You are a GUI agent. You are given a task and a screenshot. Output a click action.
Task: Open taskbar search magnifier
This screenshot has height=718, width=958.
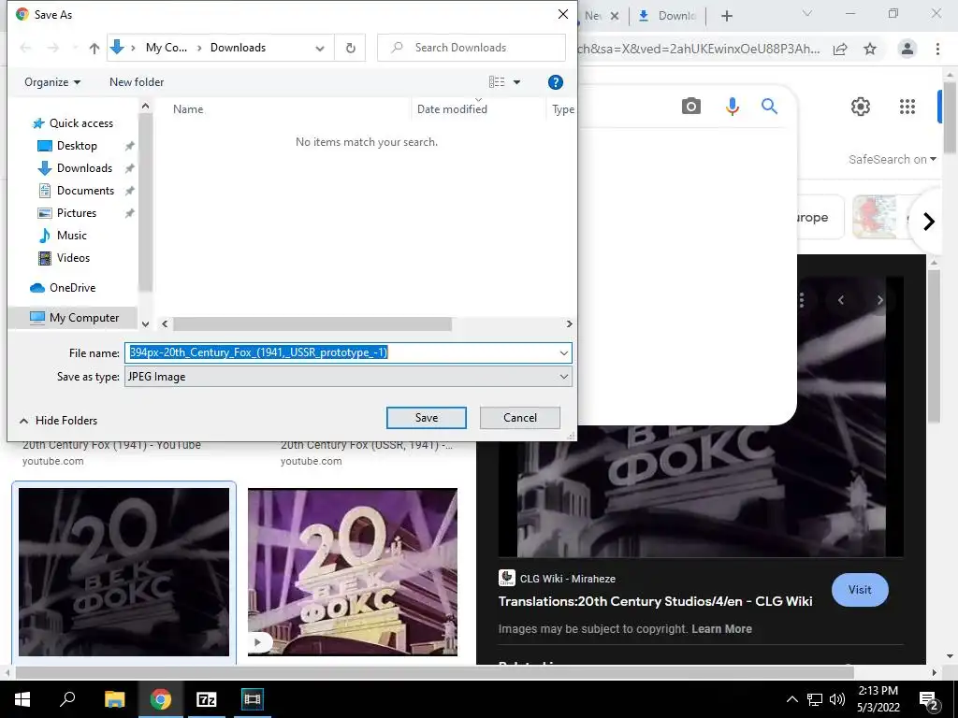coord(67,699)
